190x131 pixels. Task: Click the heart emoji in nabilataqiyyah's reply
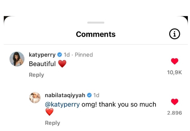49,112
